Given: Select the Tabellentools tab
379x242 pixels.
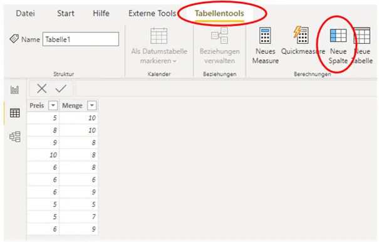Looking at the screenshot, I should 219,13.
